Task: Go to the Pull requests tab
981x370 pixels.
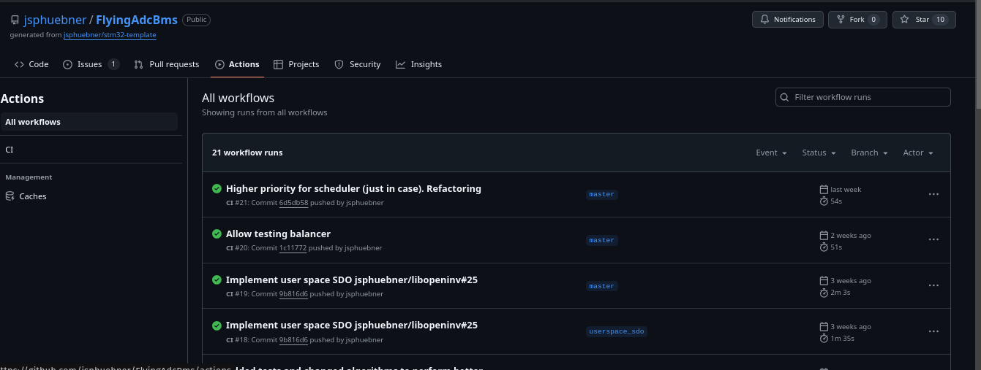Action: (167, 64)
